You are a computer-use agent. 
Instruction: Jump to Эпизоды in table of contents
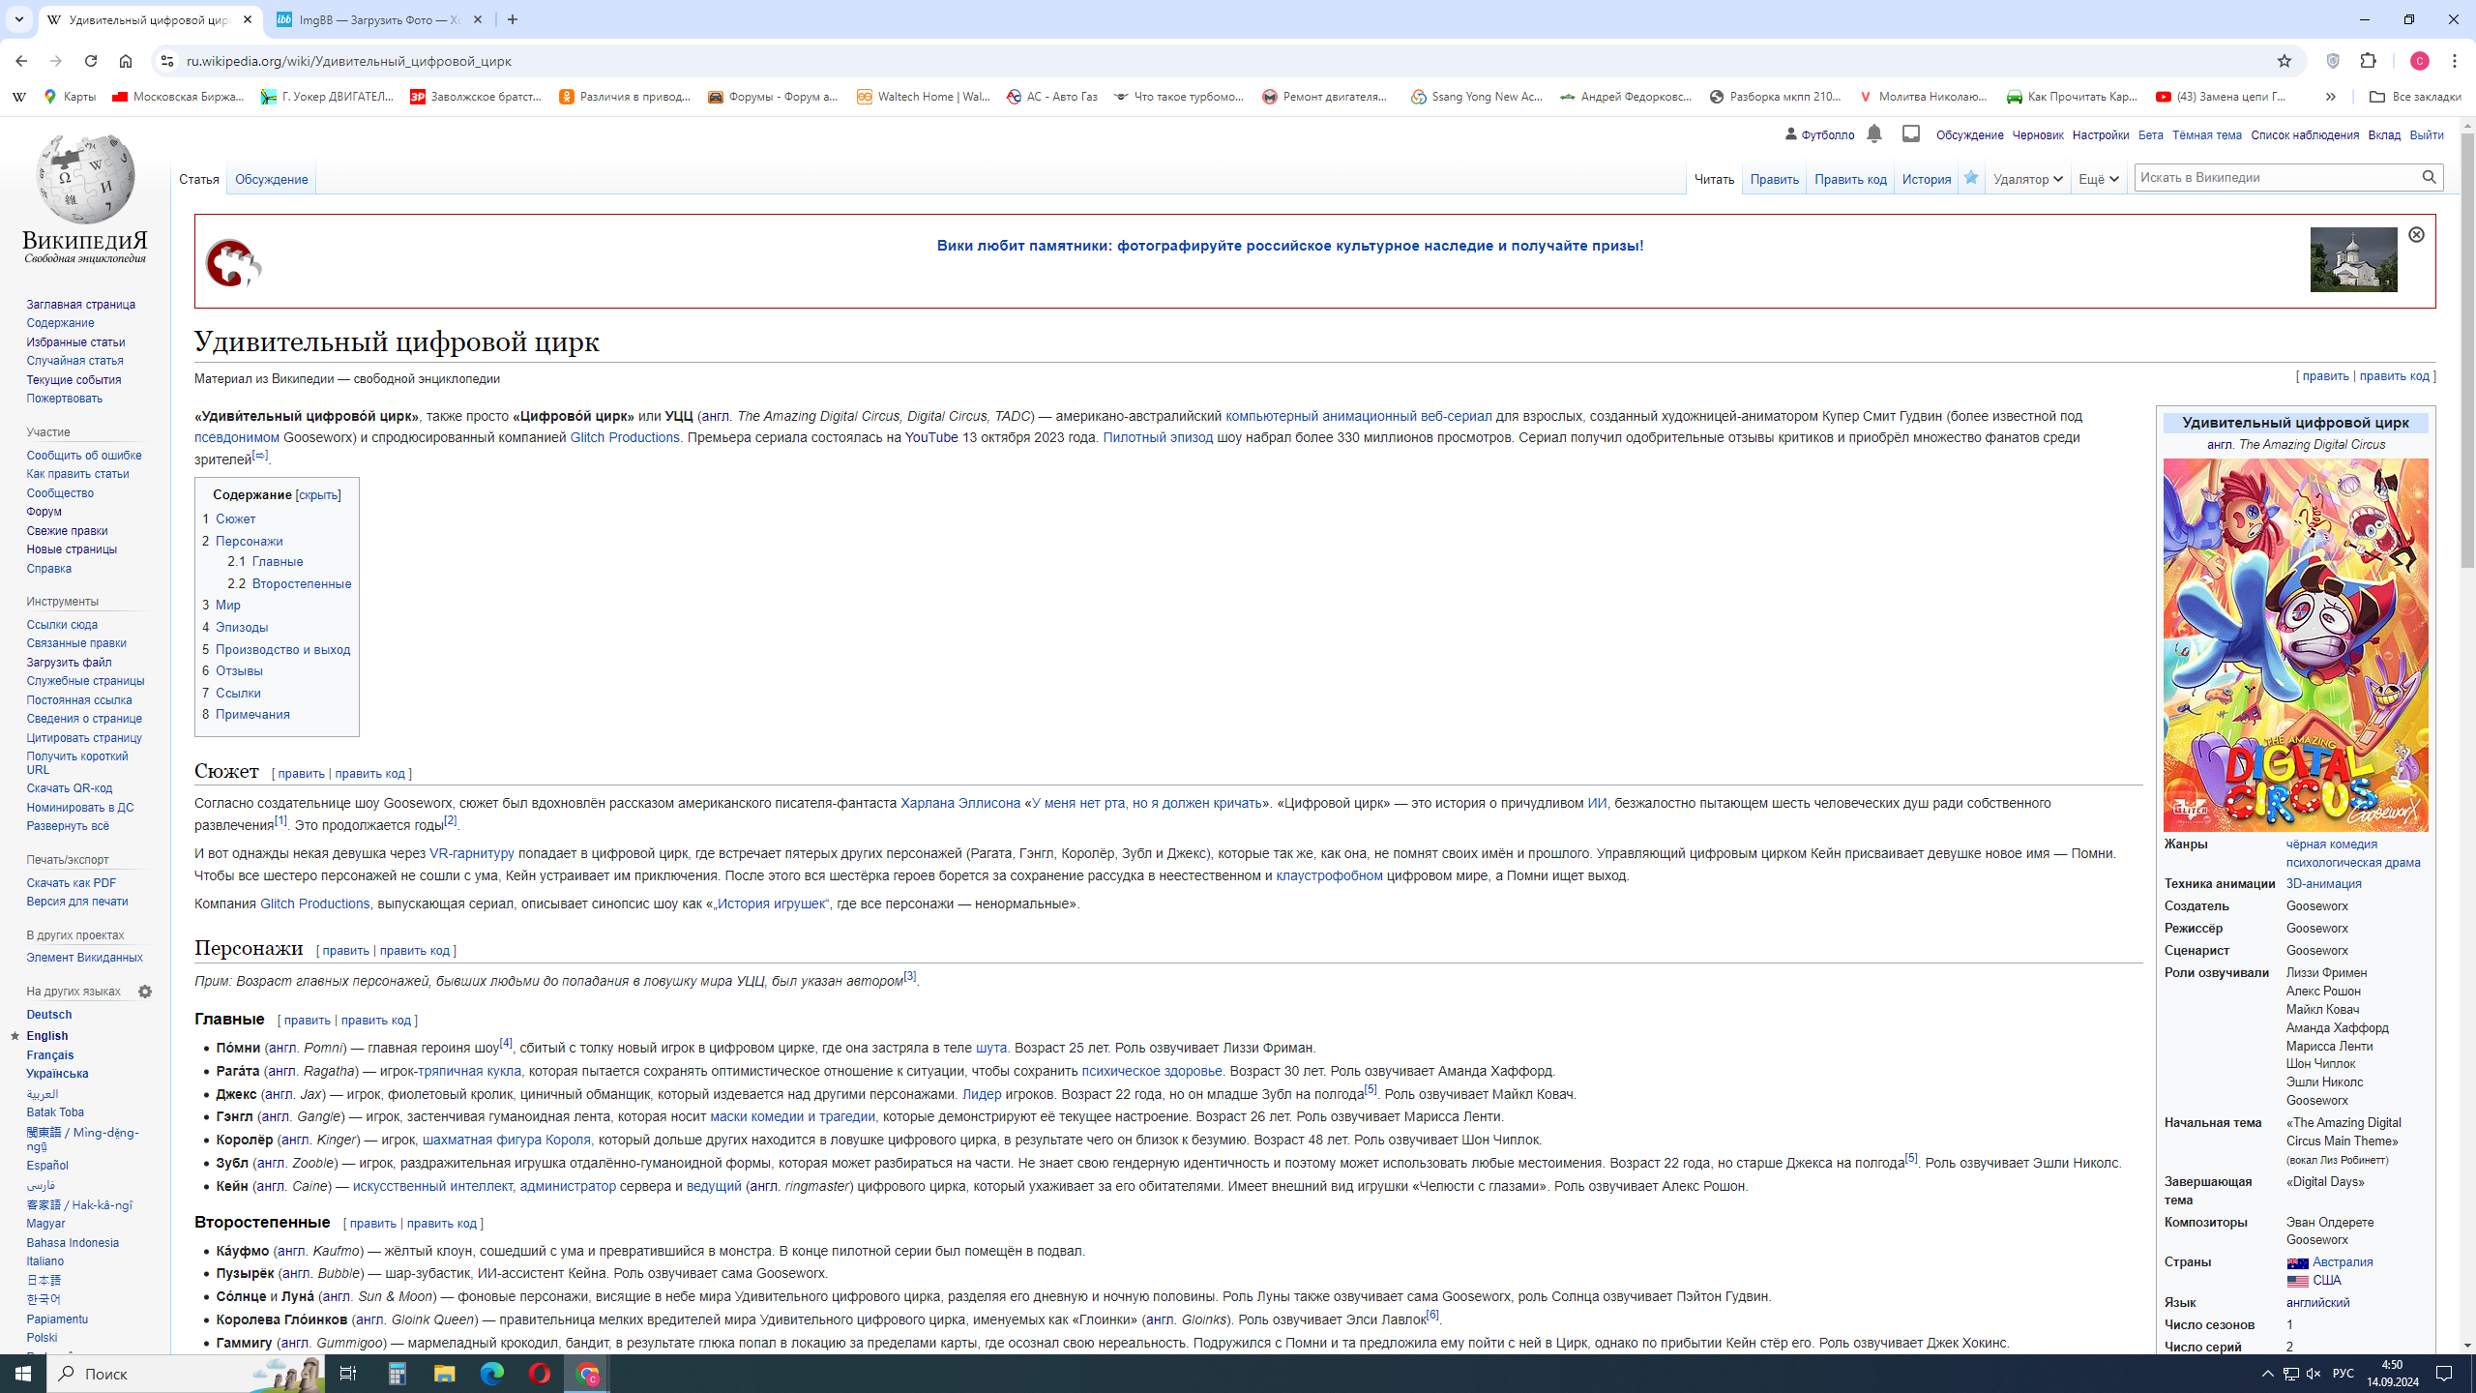pyautogui.click(x=242, y=628)
